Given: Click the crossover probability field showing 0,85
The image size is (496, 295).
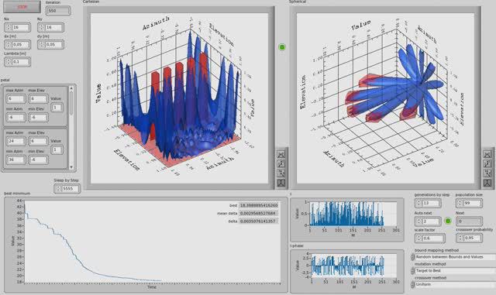Looking at the screenshot, I should 472,238.
